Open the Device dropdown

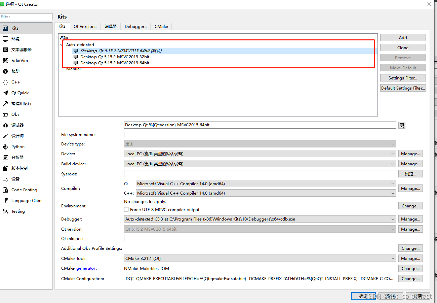[x=260, y=154]
